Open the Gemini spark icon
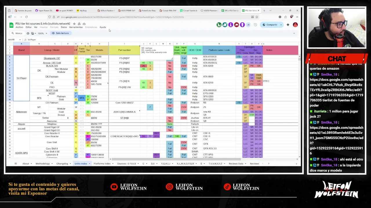 click(288, 25)
